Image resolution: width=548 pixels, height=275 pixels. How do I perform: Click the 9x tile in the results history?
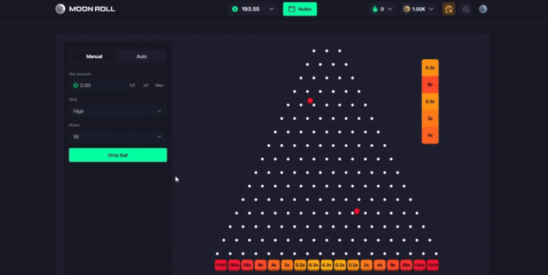(430, 84)
